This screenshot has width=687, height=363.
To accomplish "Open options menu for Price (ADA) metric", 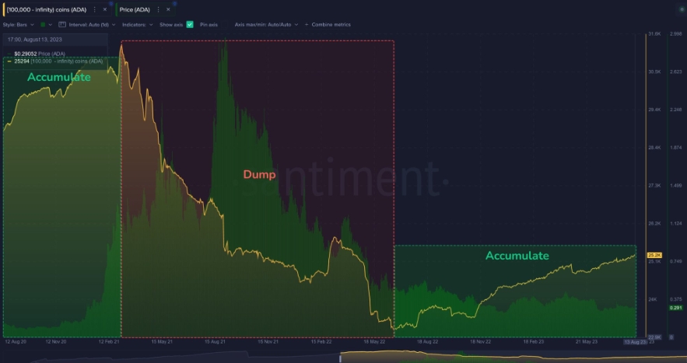I will (158, 9).
